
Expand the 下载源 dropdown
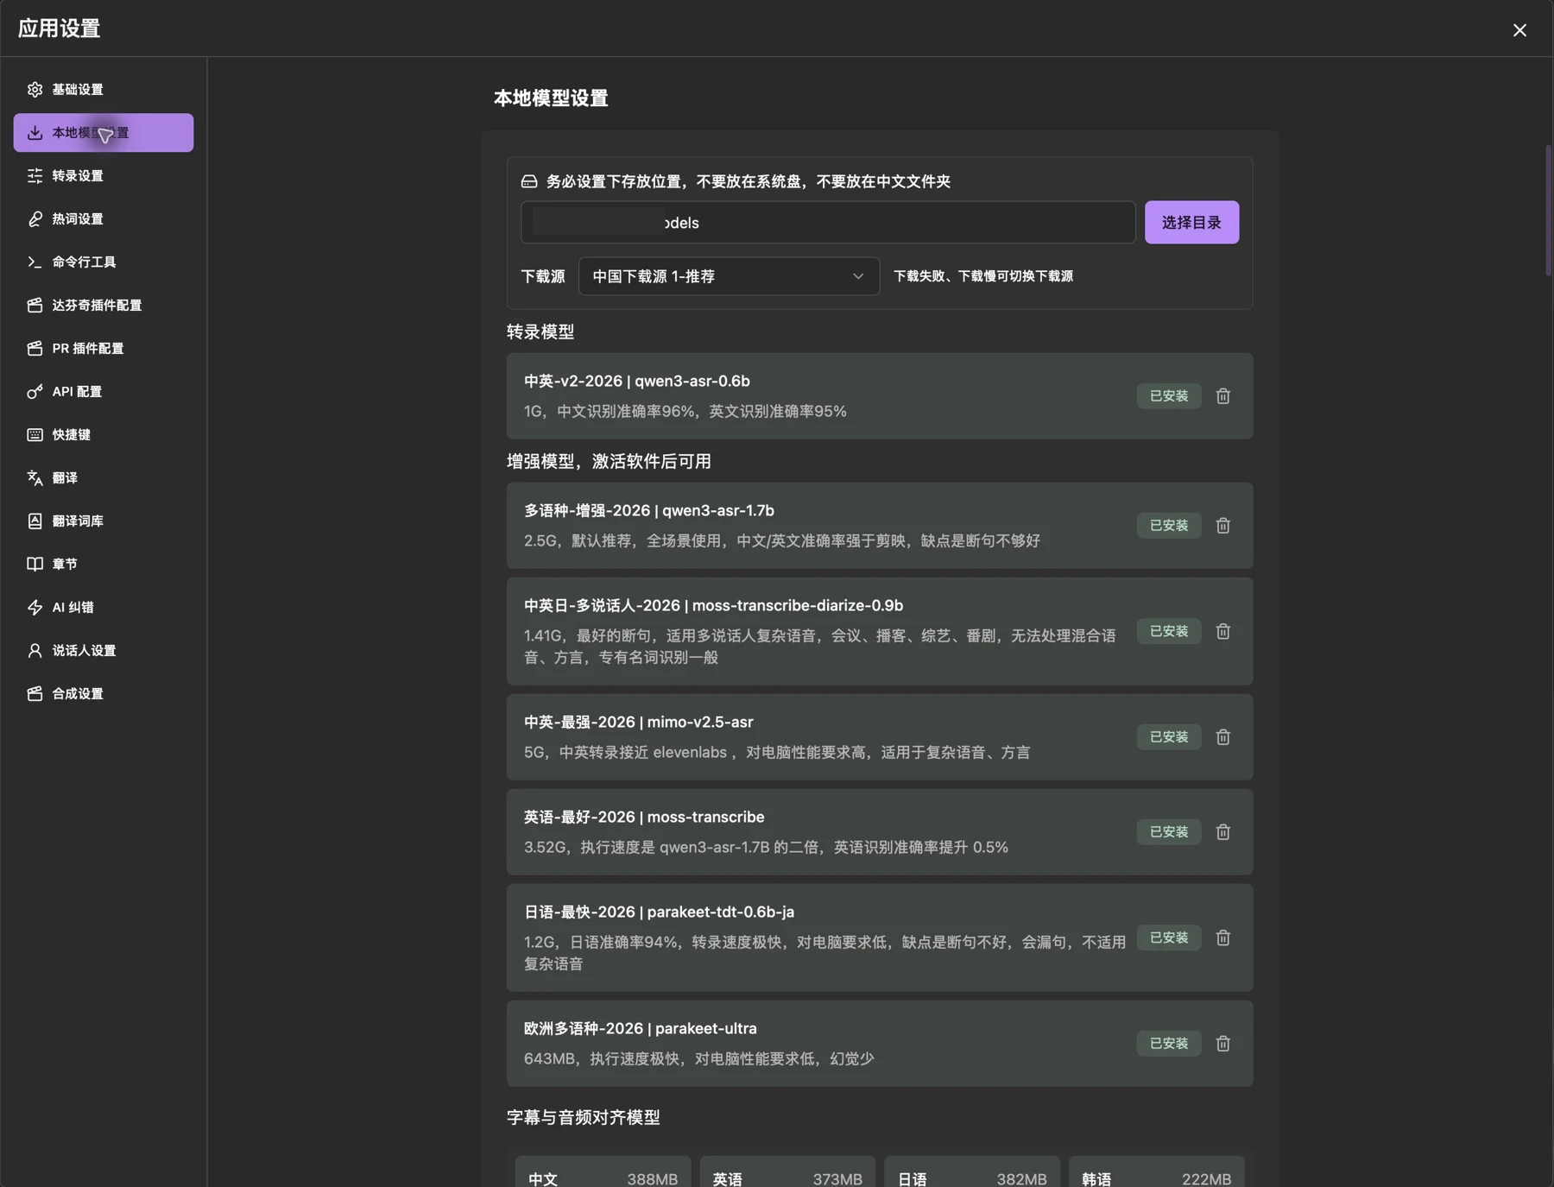[729, 276]
